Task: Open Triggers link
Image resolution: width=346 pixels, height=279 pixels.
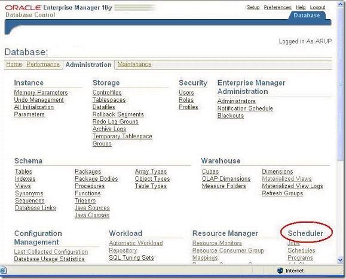Action: [x=85, y=201]
